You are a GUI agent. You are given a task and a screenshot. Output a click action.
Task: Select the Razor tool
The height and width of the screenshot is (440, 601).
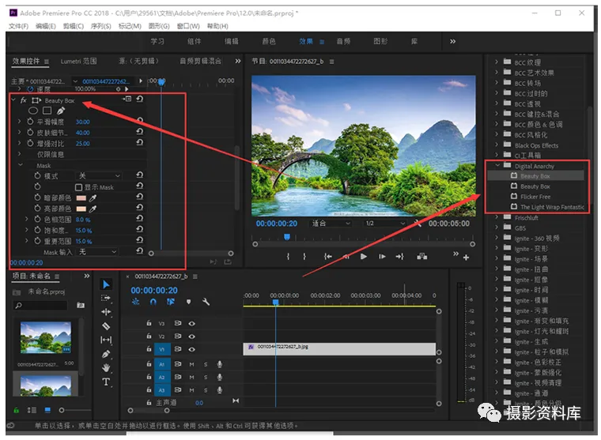click(x=106, y=326)
